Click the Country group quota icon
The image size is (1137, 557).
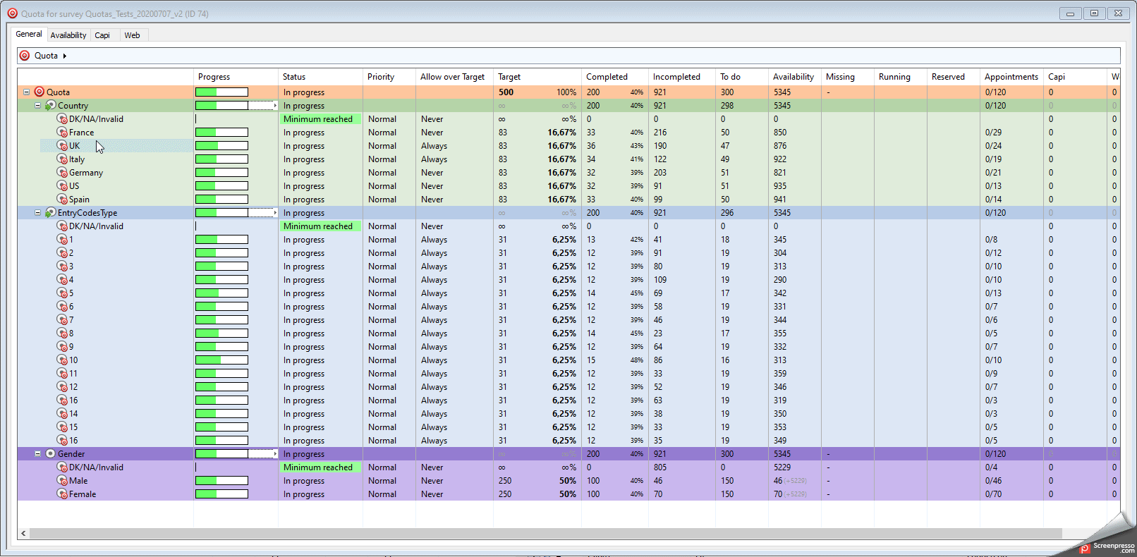(51, 105)
